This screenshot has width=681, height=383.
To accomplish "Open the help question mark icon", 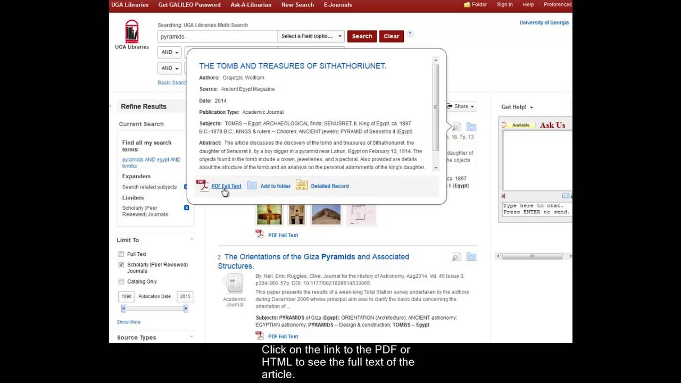I will 410,34.
